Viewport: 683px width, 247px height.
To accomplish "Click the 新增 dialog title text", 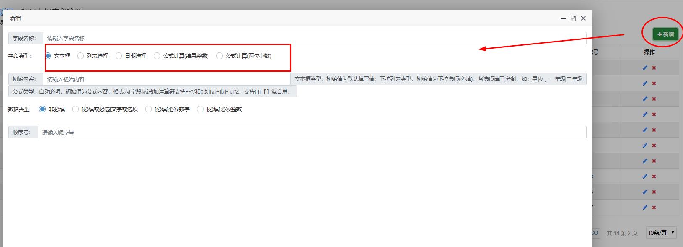I will pos(16,18).
